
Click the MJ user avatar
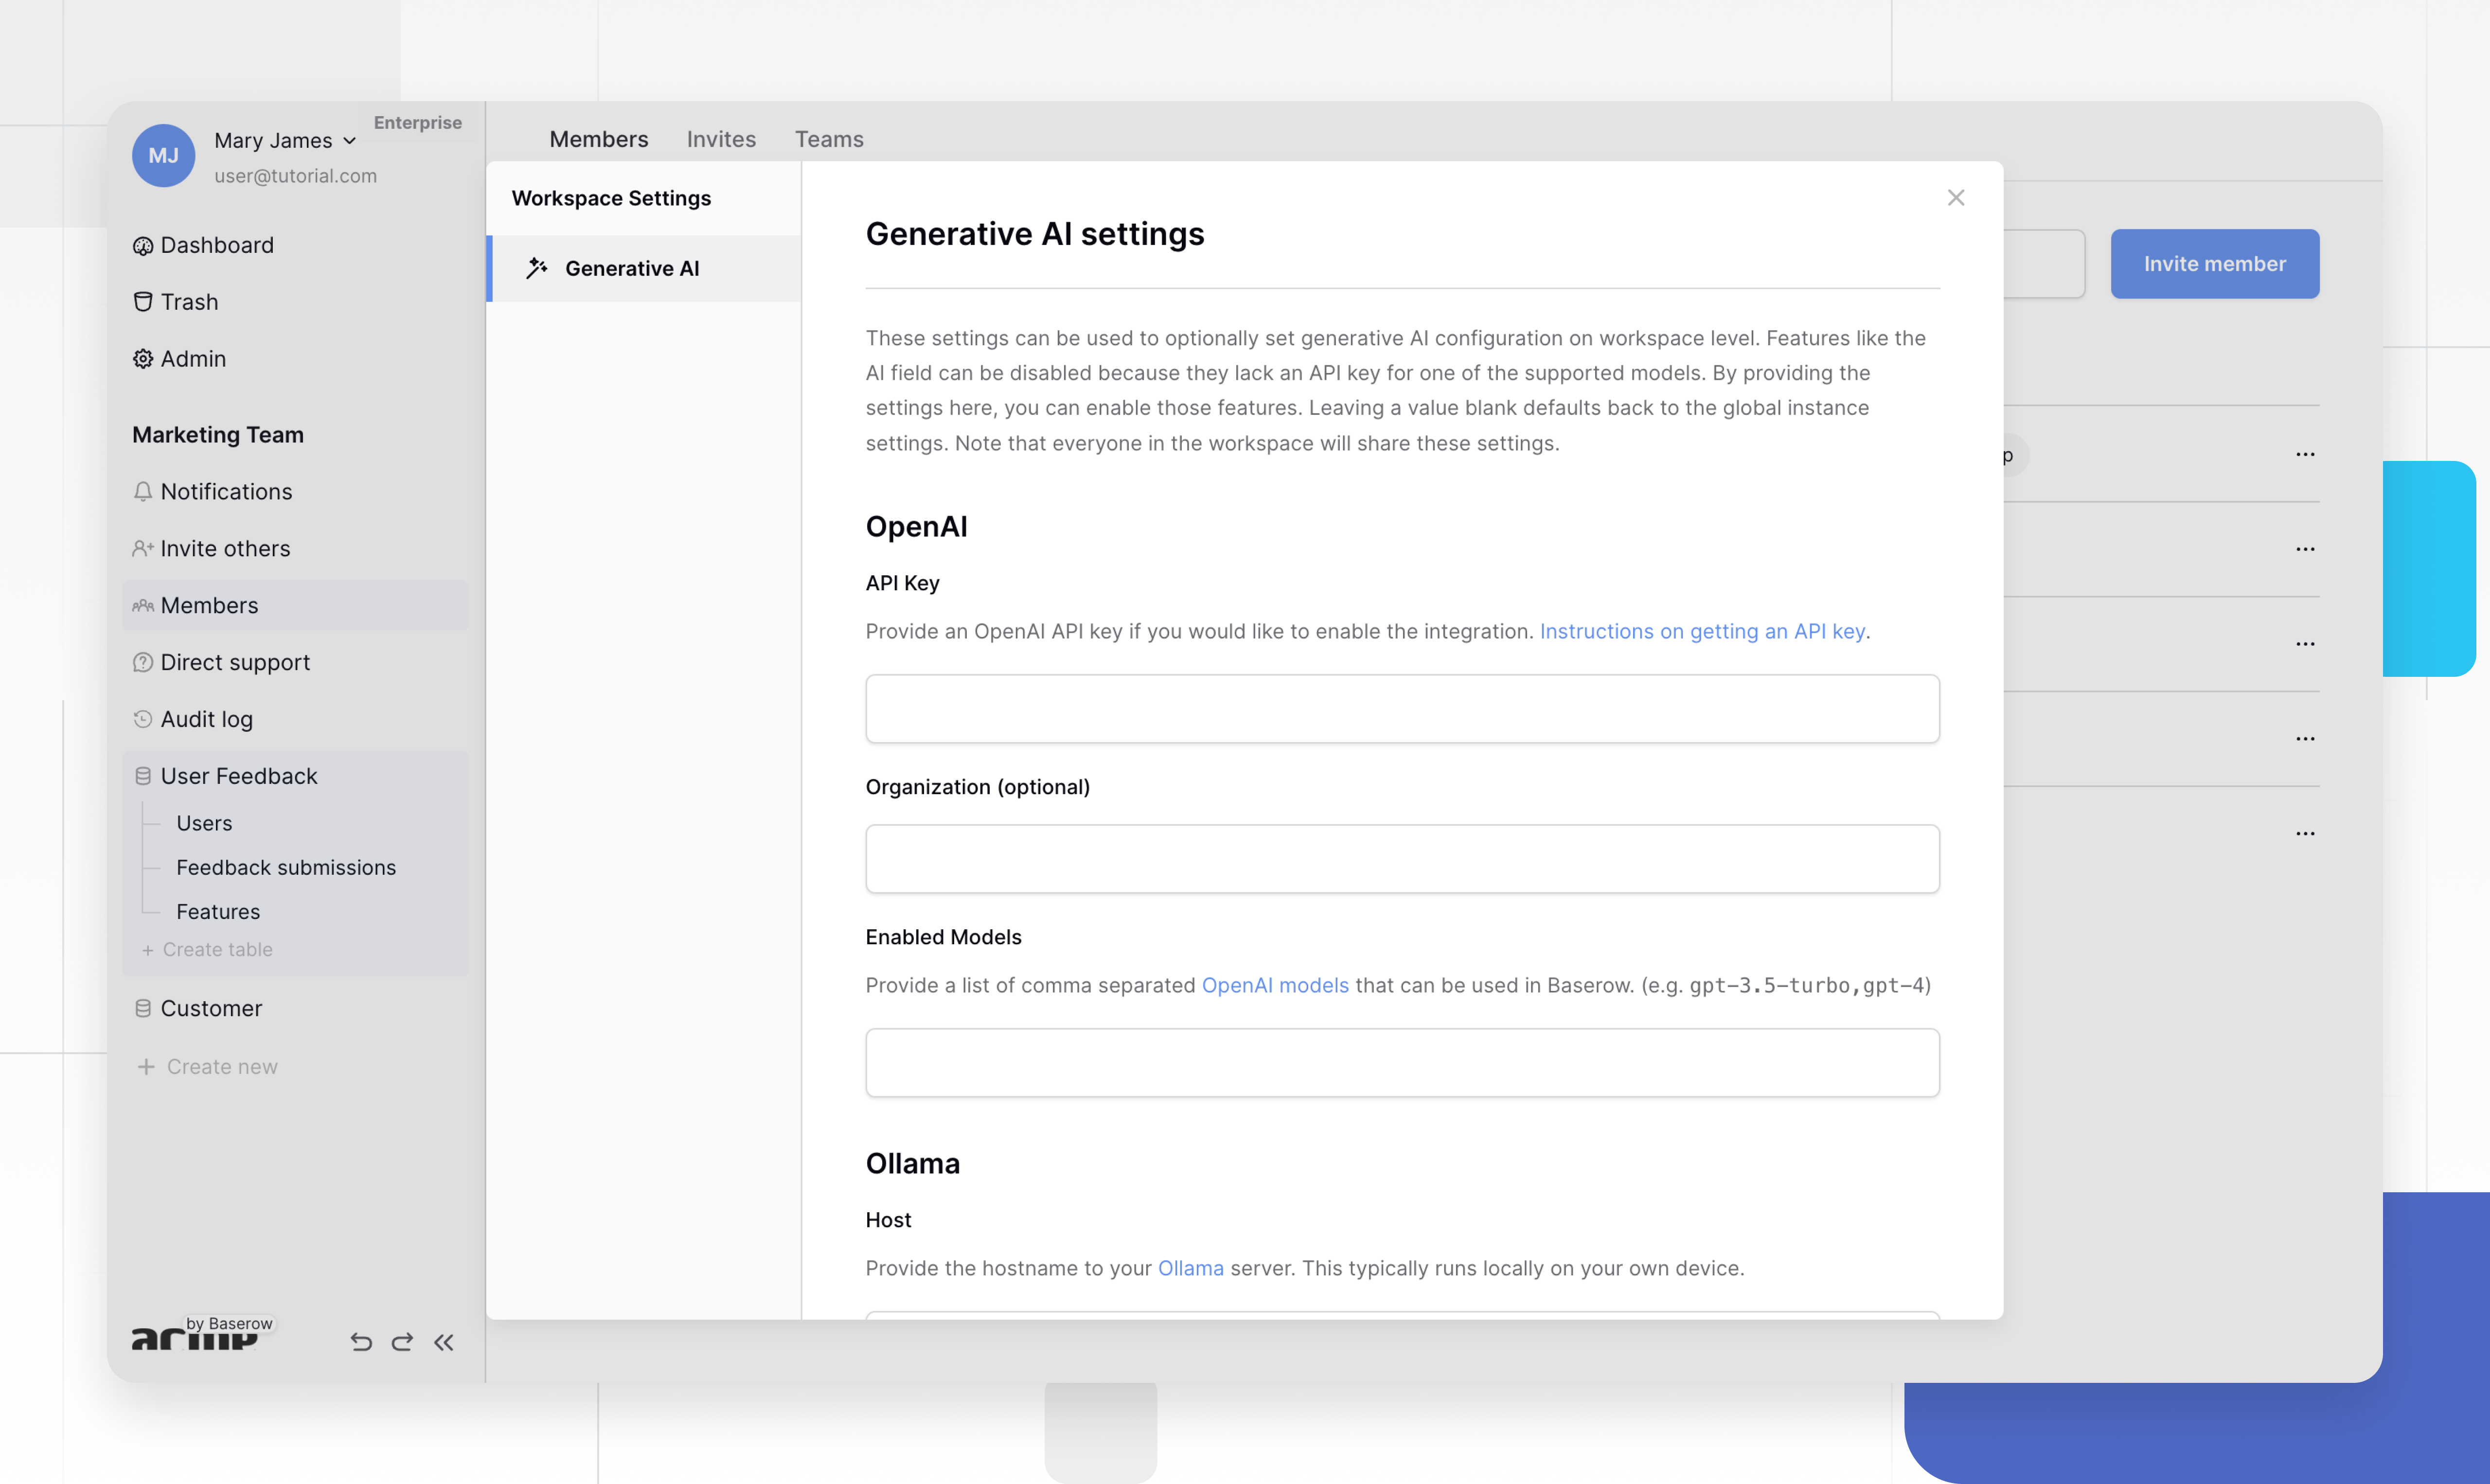pyautogui.click(x=163, y=155)
